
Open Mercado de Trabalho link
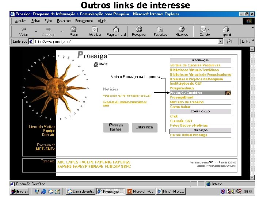click(187, 102)
